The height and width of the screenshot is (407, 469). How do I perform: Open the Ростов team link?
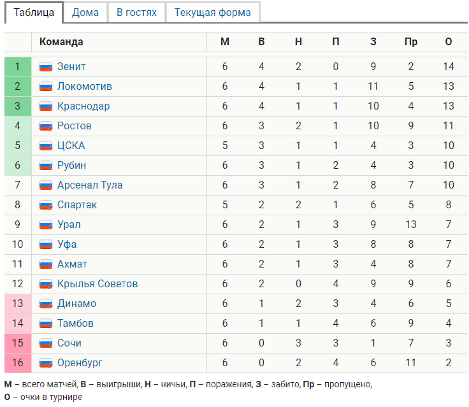point(75,126)
